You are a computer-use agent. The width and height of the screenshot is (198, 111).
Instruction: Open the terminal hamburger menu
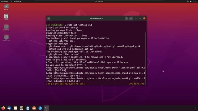click(131, 18)
